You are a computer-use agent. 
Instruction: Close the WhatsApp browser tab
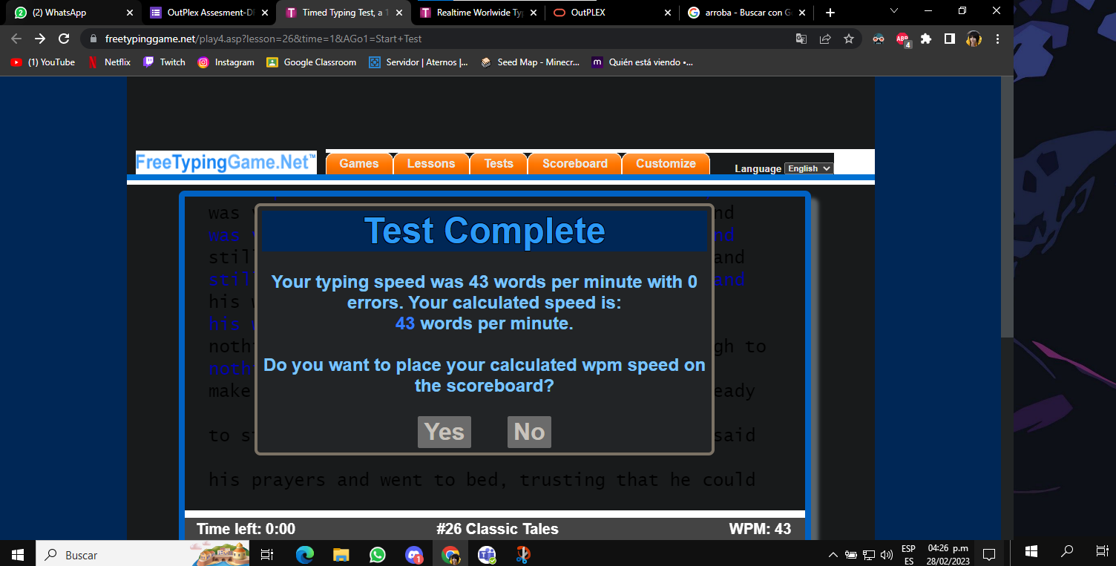coord(130,13)
